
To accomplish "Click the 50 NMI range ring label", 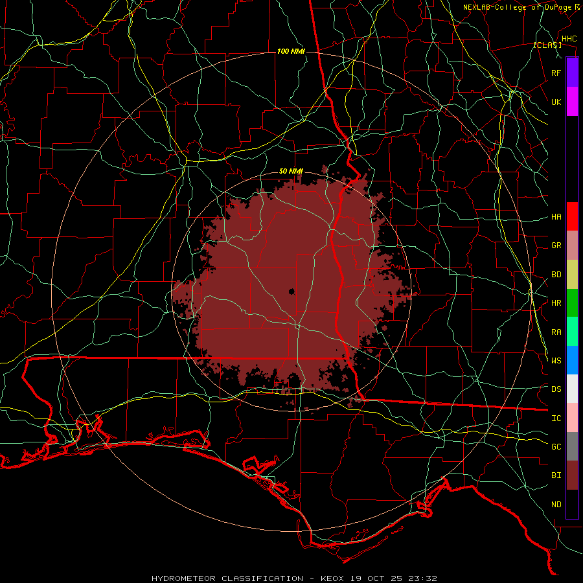I will pyautogui.click(x=291, y=172).
